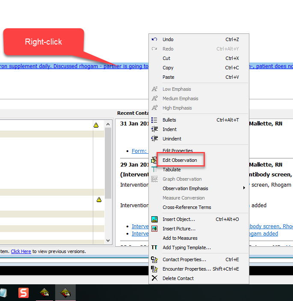Choose Undo from the context menu
The image size is (293, 301).
pyautogui.click(x=199, y=39)
